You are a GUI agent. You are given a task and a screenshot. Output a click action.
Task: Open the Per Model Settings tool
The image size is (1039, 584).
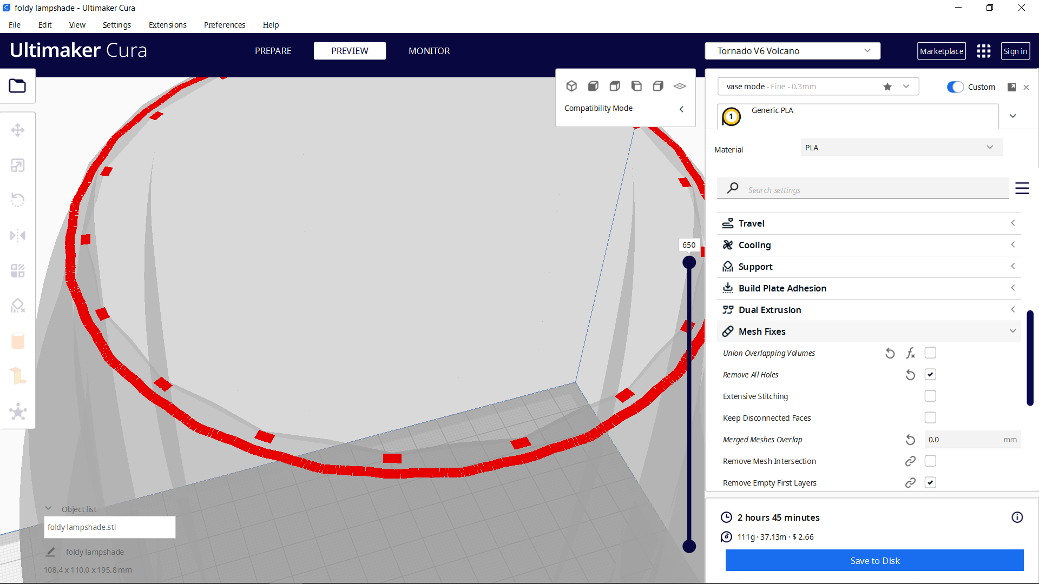tap(18, 270)
